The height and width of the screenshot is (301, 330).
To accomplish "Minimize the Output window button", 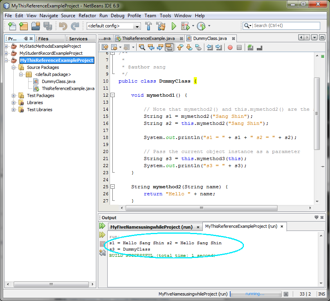I will click(316, 217).
